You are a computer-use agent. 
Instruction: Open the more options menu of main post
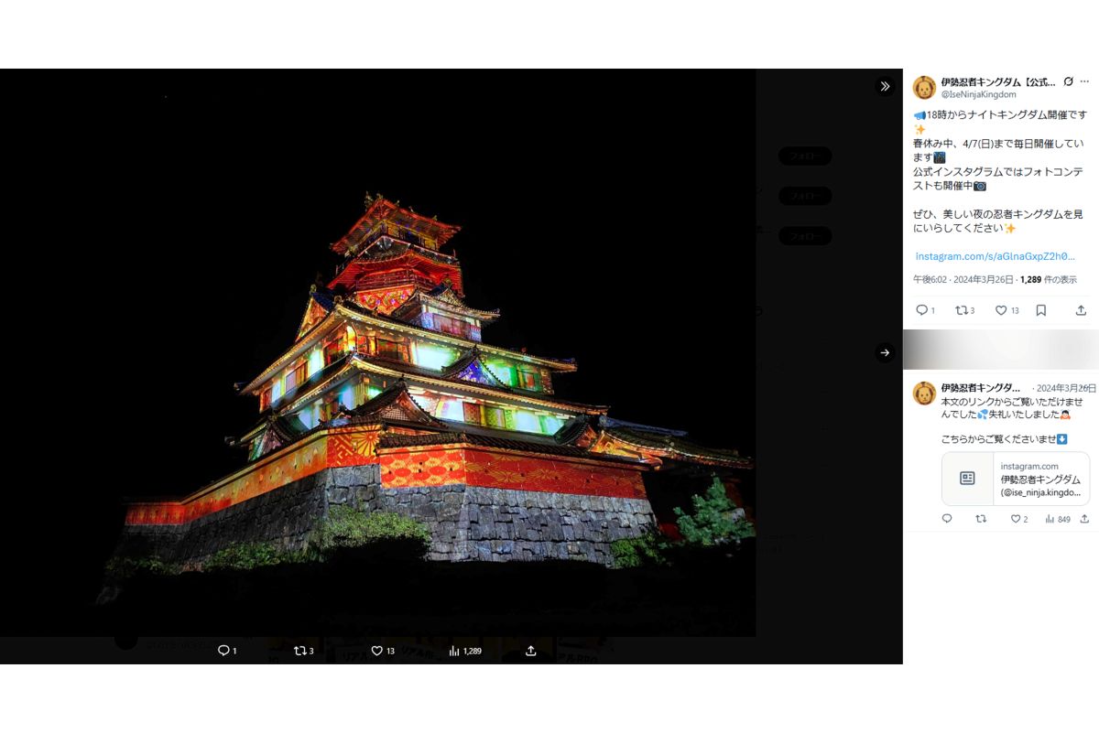click(x=1086, y=81)
